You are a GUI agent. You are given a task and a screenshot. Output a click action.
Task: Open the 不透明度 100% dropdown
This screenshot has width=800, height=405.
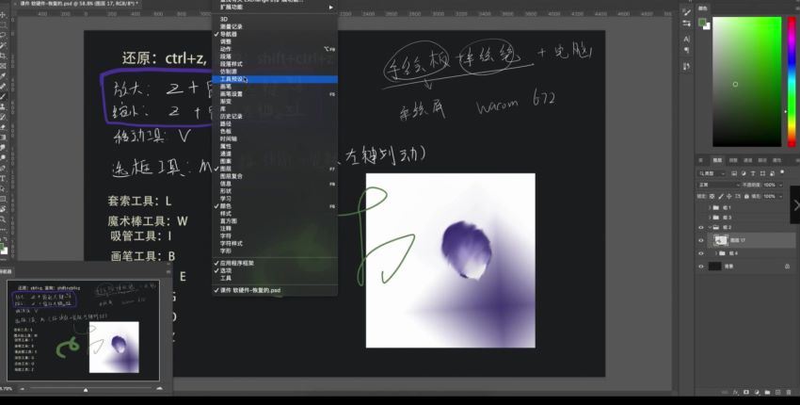pos(781,185)
